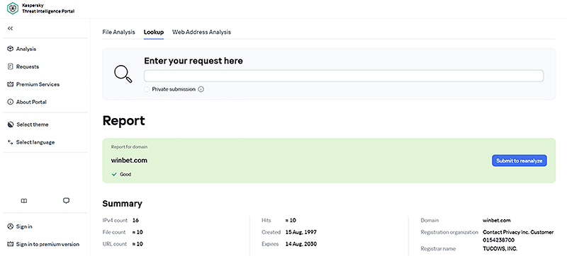Click the green Good status checkmark
The image size is (567, 256).
114,174
